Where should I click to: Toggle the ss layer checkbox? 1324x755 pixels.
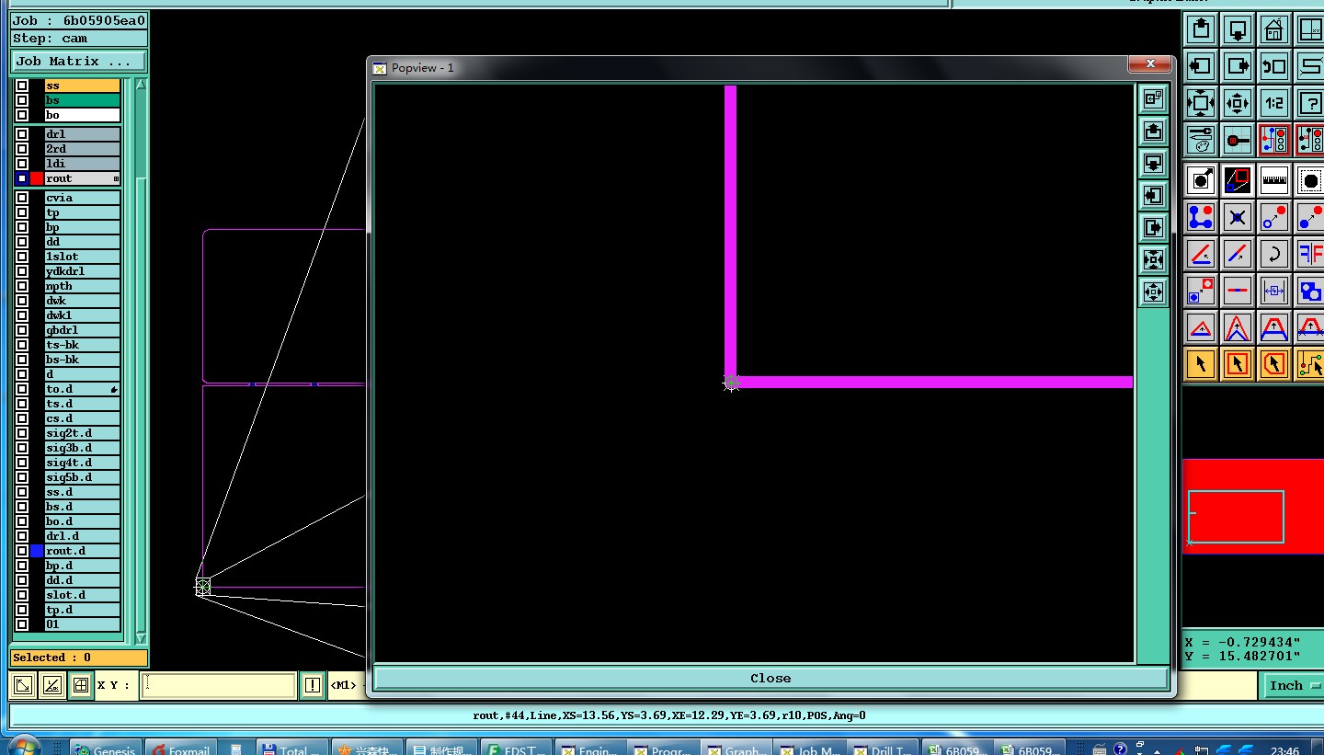[22, 86]
